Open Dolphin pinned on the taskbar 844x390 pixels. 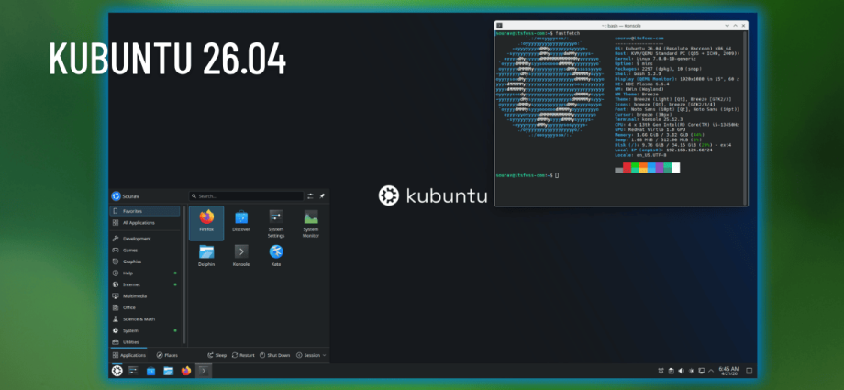point(169,371)
